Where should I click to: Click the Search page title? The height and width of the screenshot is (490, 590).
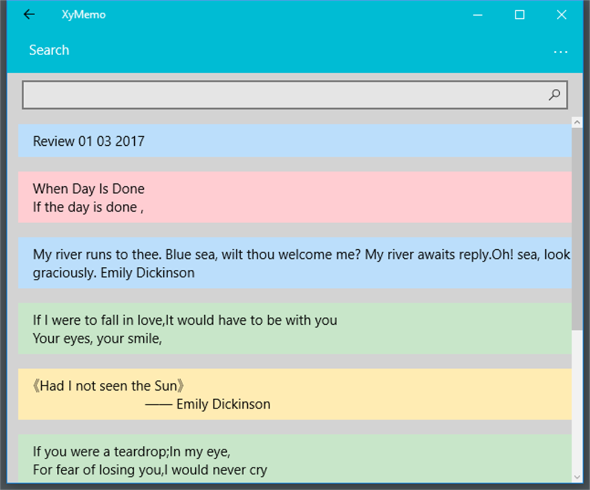coord(50,50)
